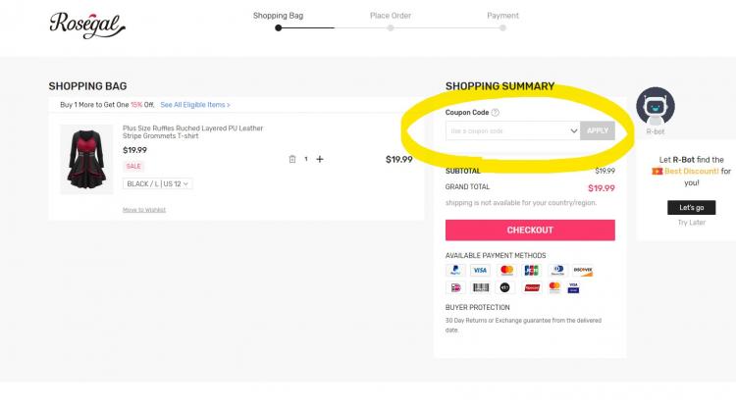This screenshot has height=408, width=736.
Task: Open See All Eligible Items link
Action: click(x=195, y=105)
